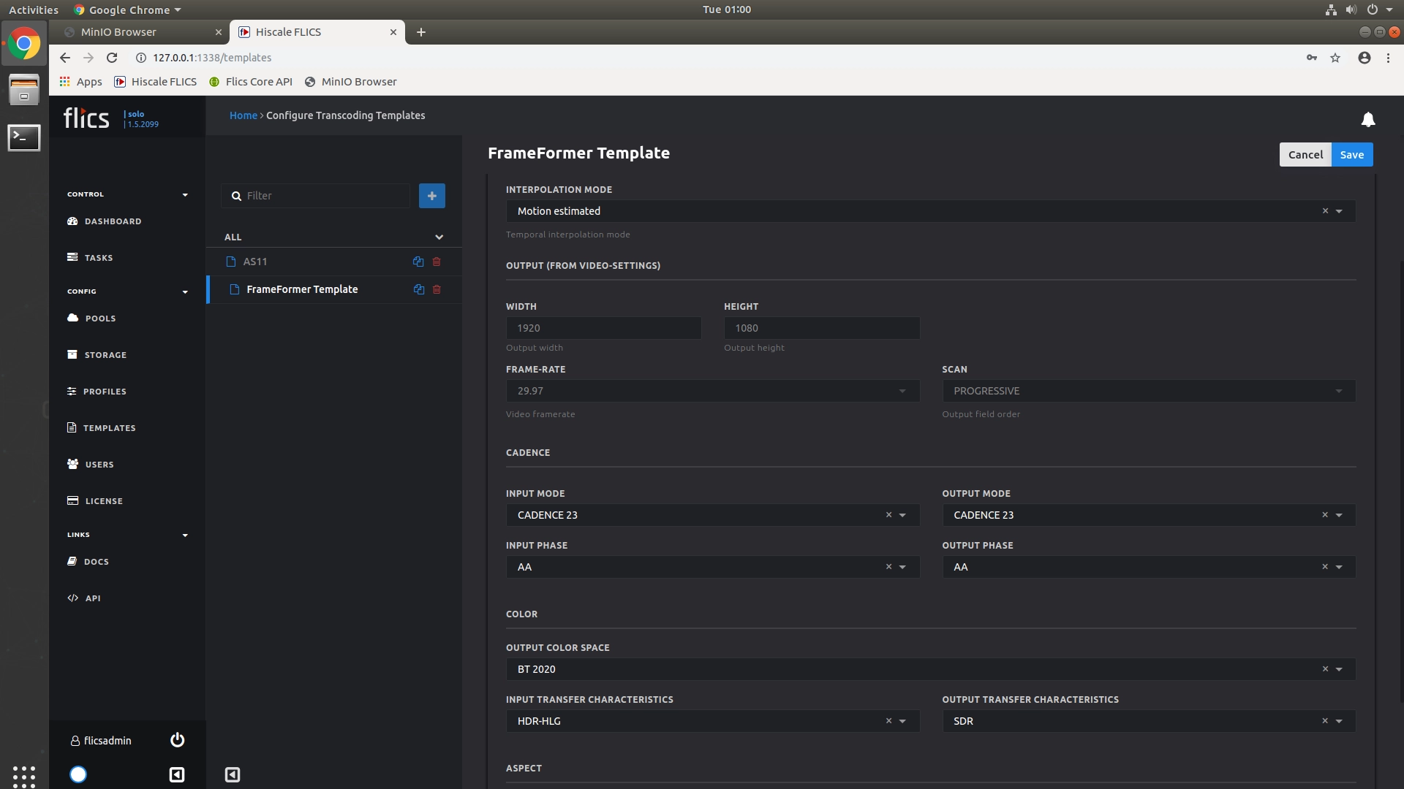Open the Output Color Space dropdown
The width and height of the screenshot is (1404, 789).
click(x=1339, y=669)
